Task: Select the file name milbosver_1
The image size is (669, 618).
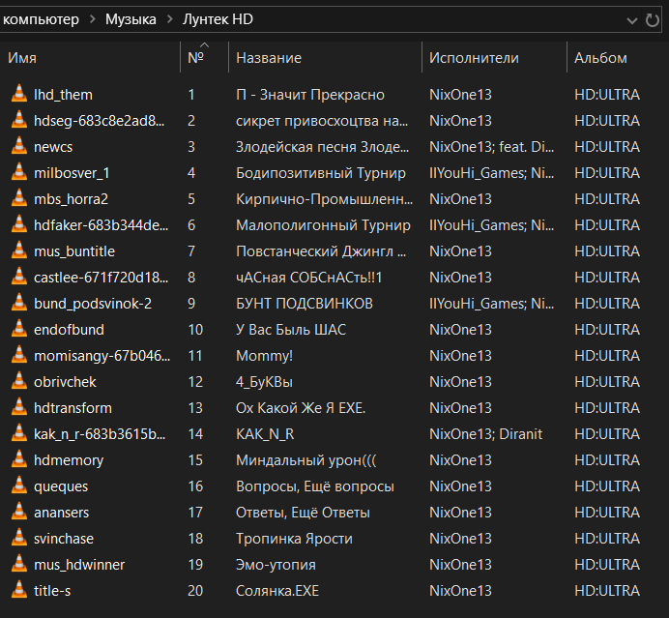Action: pyautogui.click(x=72, y=173)
